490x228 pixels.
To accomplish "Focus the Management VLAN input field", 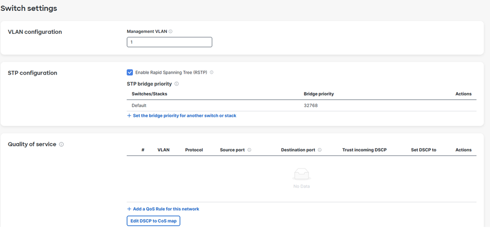I will 169,42.
